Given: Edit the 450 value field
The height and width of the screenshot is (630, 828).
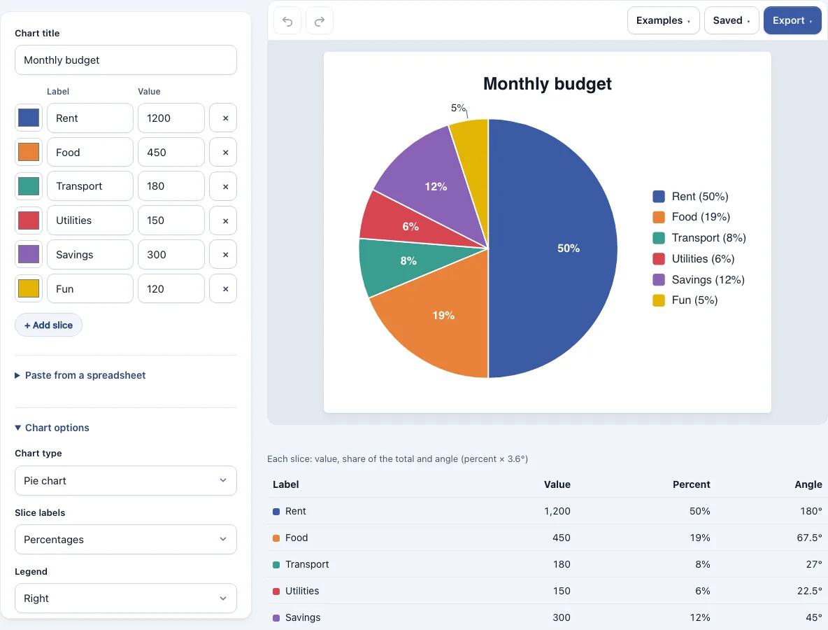Looking at the screenshot, I should click(x=171, y=152).
